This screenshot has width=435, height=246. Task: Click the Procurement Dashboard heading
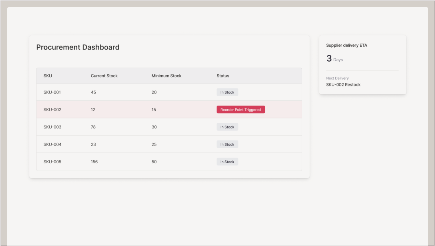click(x=78, y=47)
